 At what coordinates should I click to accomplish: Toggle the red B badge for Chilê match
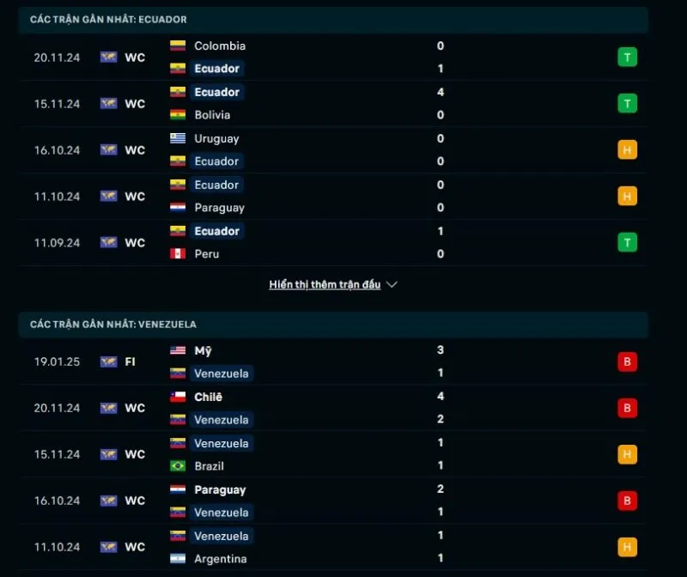click(x=628, y=408)
